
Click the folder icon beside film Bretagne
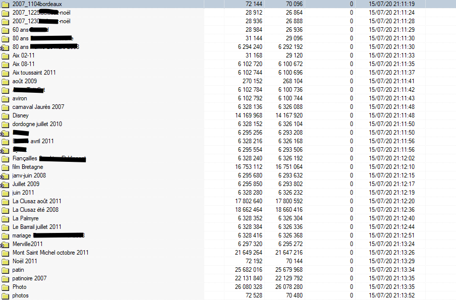tap(6, 167)
